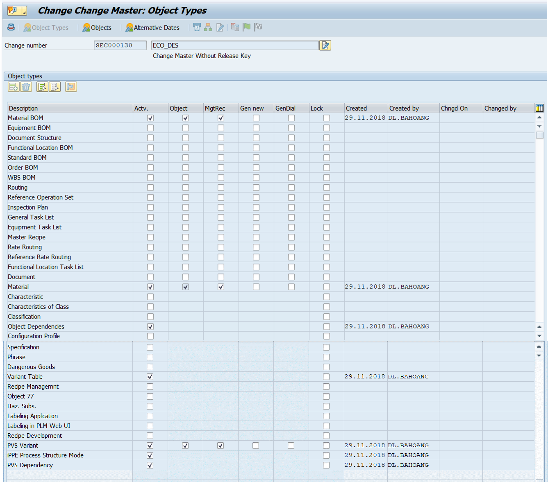Click the orange reset defaults icon in Object types

click(x=71, y=87)
